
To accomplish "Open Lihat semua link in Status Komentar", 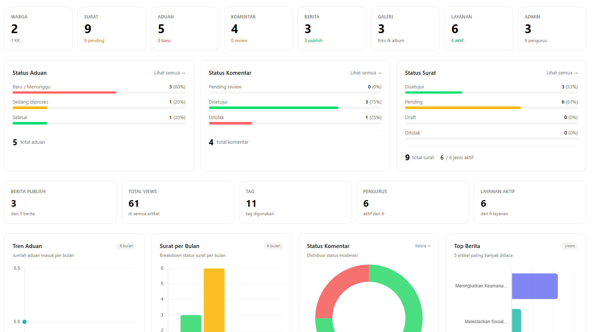I will click(366, 73).
